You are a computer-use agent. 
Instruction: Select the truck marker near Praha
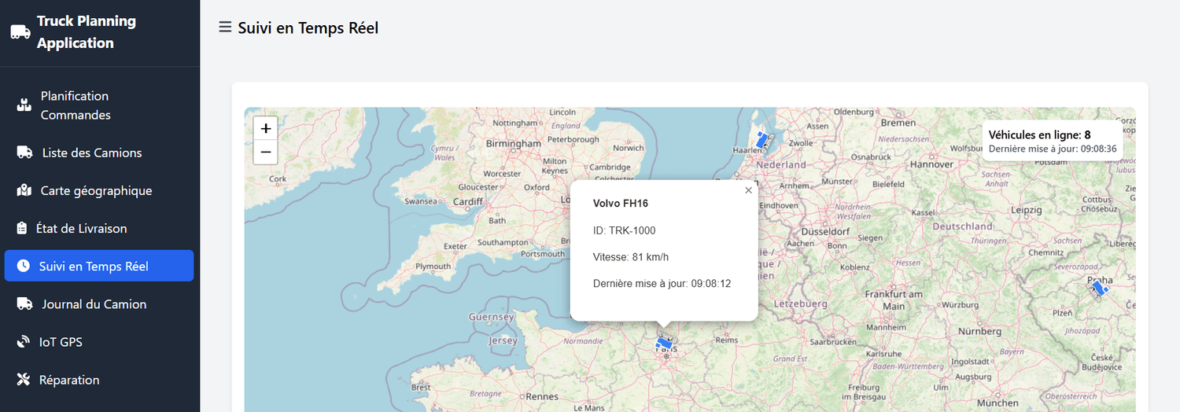[x=1099, y=289]
